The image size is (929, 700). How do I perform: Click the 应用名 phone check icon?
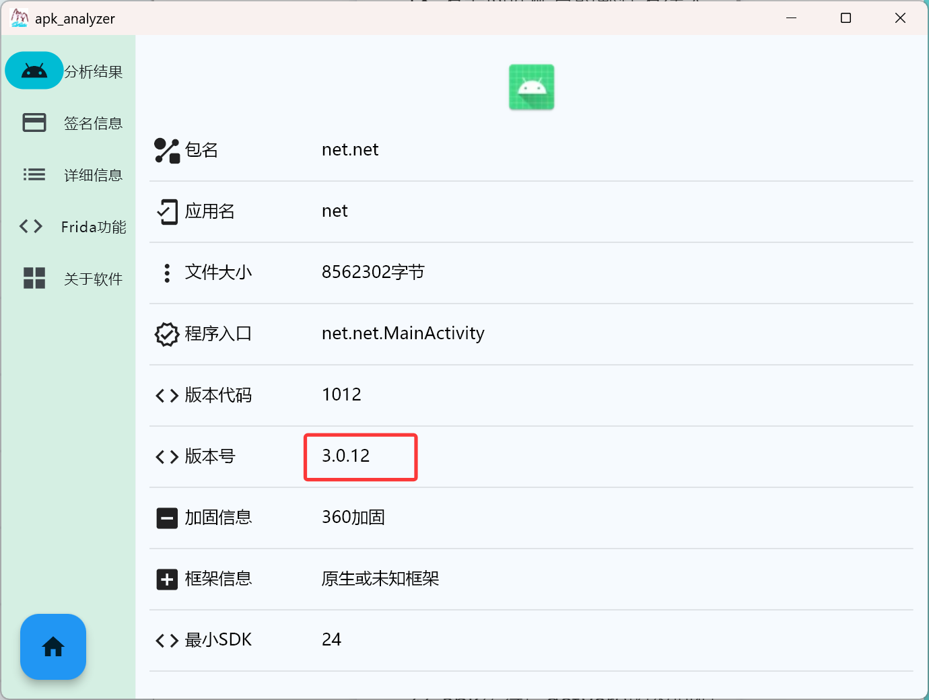pos(167,212)
